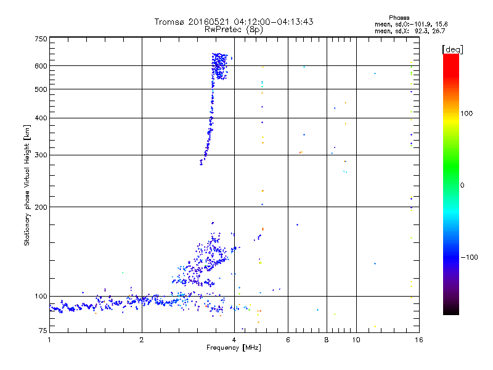This screenshot has width=493, height=370.
Task: Click the y-axis tick label "75"
Action: click(43, 331)
